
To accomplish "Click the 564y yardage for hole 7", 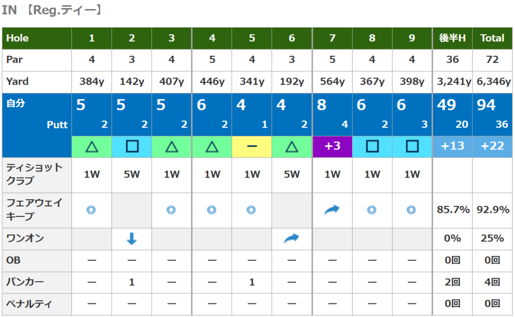I will click(332, 82).
